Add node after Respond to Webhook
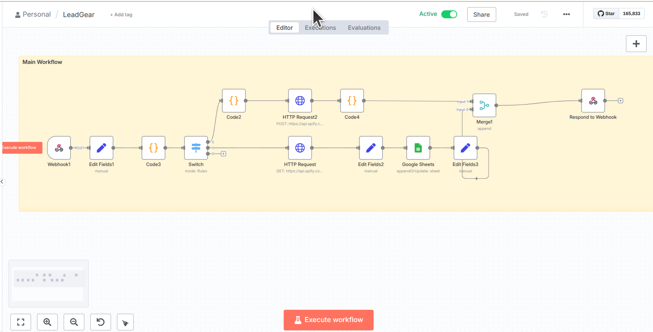The height and width of the screenshot is (332, 653). [x=620, y=101]
